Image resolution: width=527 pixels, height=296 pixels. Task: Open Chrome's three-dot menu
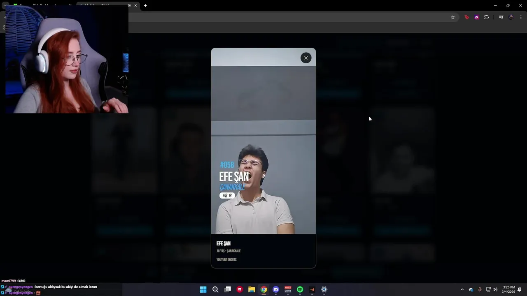[521, 17]
